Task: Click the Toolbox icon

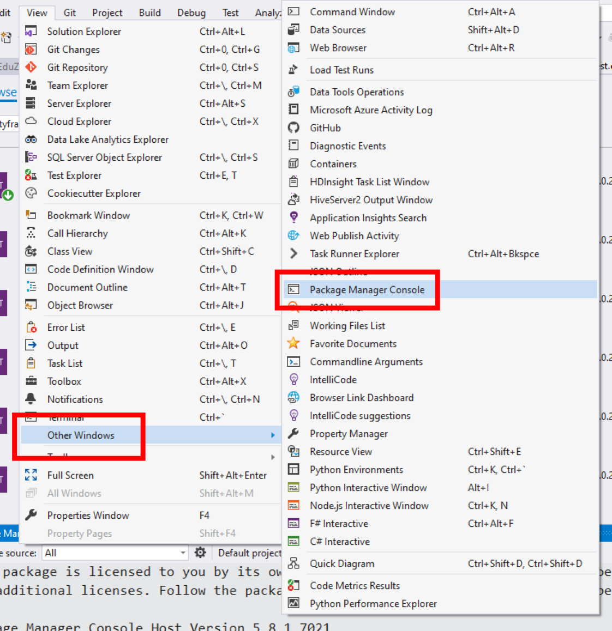Action: click(31, 381)
